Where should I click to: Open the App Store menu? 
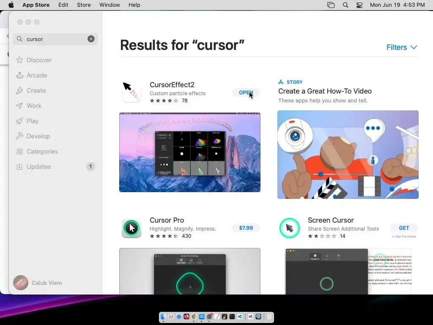pyautogui.click(x=36, y=5)
